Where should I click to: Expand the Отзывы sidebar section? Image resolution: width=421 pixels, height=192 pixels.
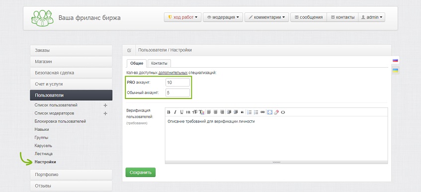71,186
